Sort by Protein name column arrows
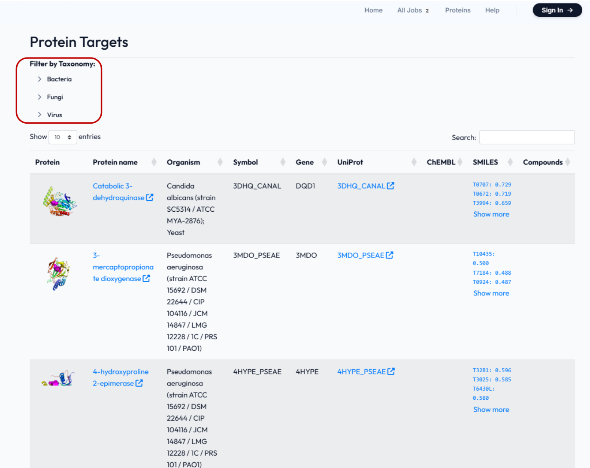The height and width of the screenshot is (468, 590). [154, 162]
